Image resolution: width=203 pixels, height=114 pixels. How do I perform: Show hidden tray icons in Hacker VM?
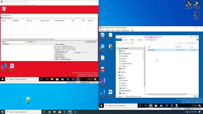tap(87, 79)
